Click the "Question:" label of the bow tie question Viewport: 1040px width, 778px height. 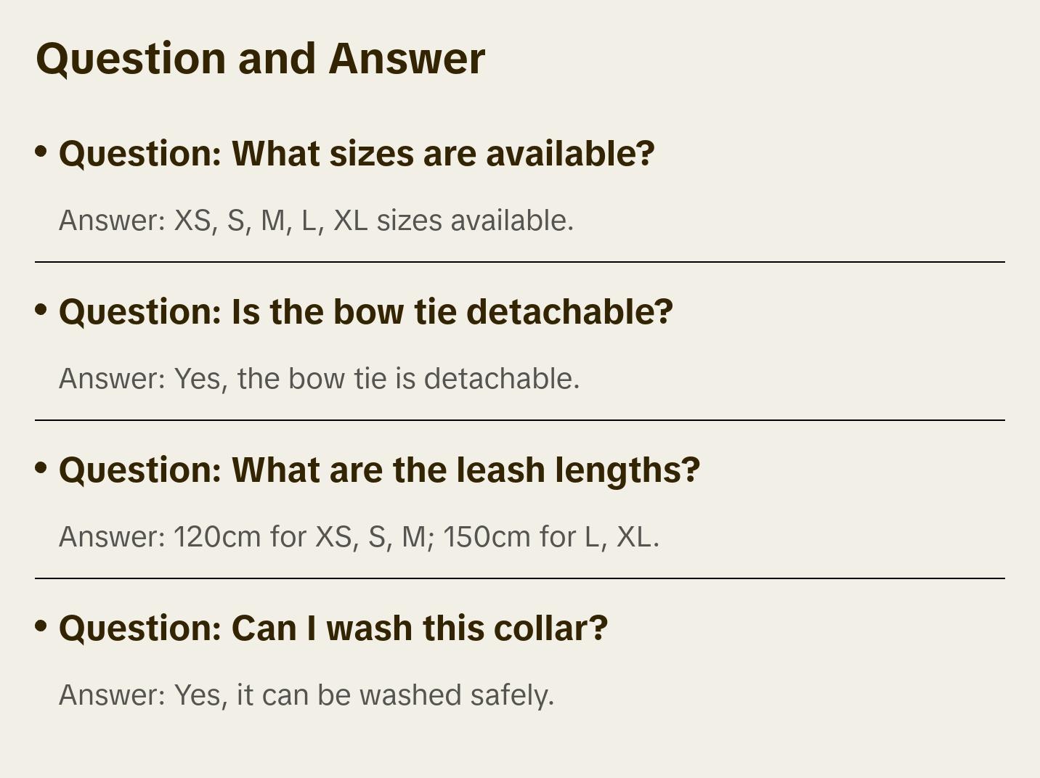[x=139, y=312]
